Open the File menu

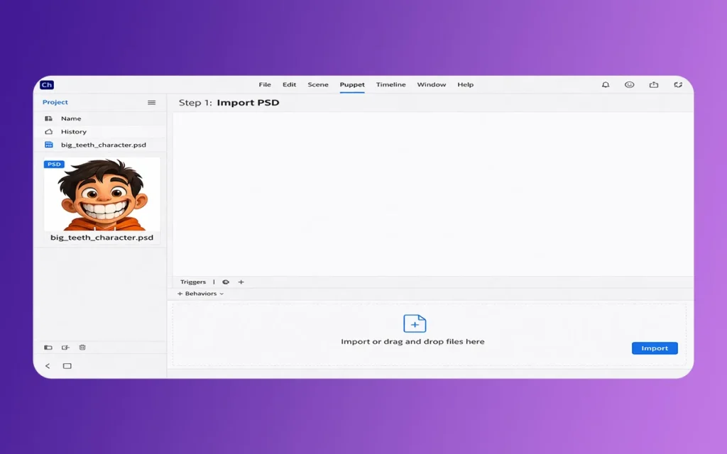[265, 84]
